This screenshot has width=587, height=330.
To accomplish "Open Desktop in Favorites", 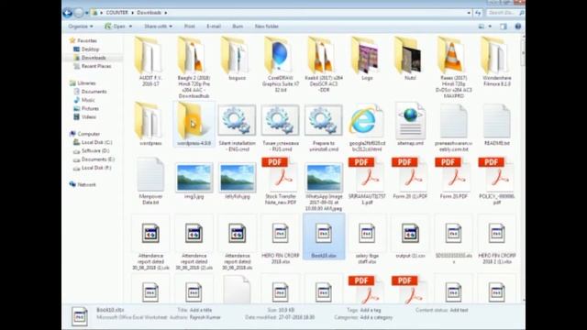I will pos(90,49).
